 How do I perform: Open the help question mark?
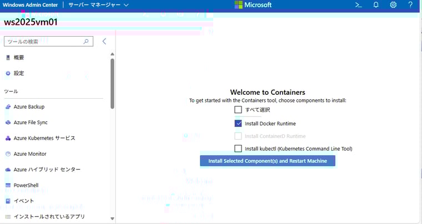(x=410, y=5)
